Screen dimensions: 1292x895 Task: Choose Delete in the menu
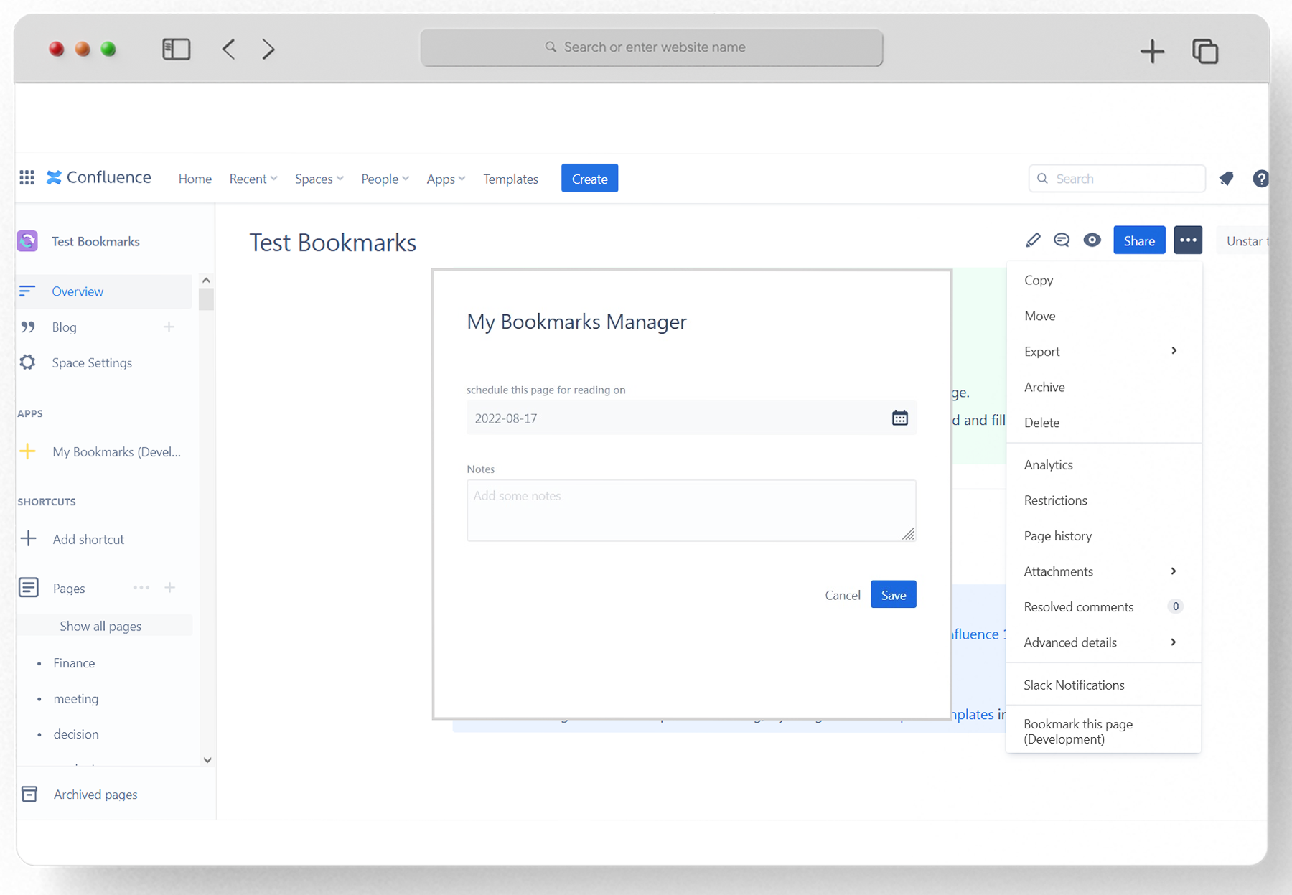point(1103,423)
